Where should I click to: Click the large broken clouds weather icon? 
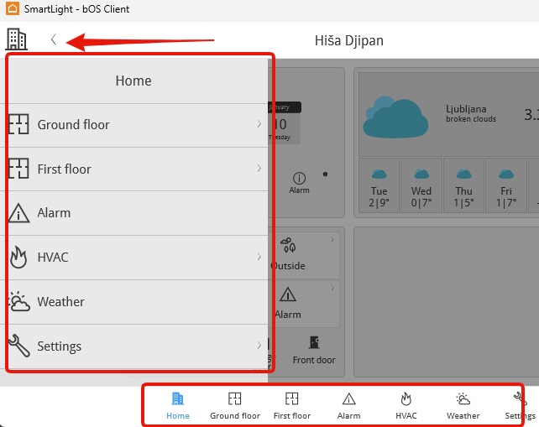click(395, 117)
